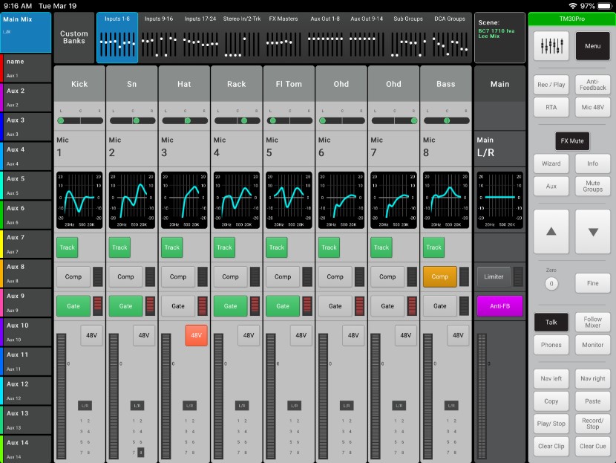Switch to the Inputs 9-16 bank
Screen dimensions: 616x463
click(158, 37)
